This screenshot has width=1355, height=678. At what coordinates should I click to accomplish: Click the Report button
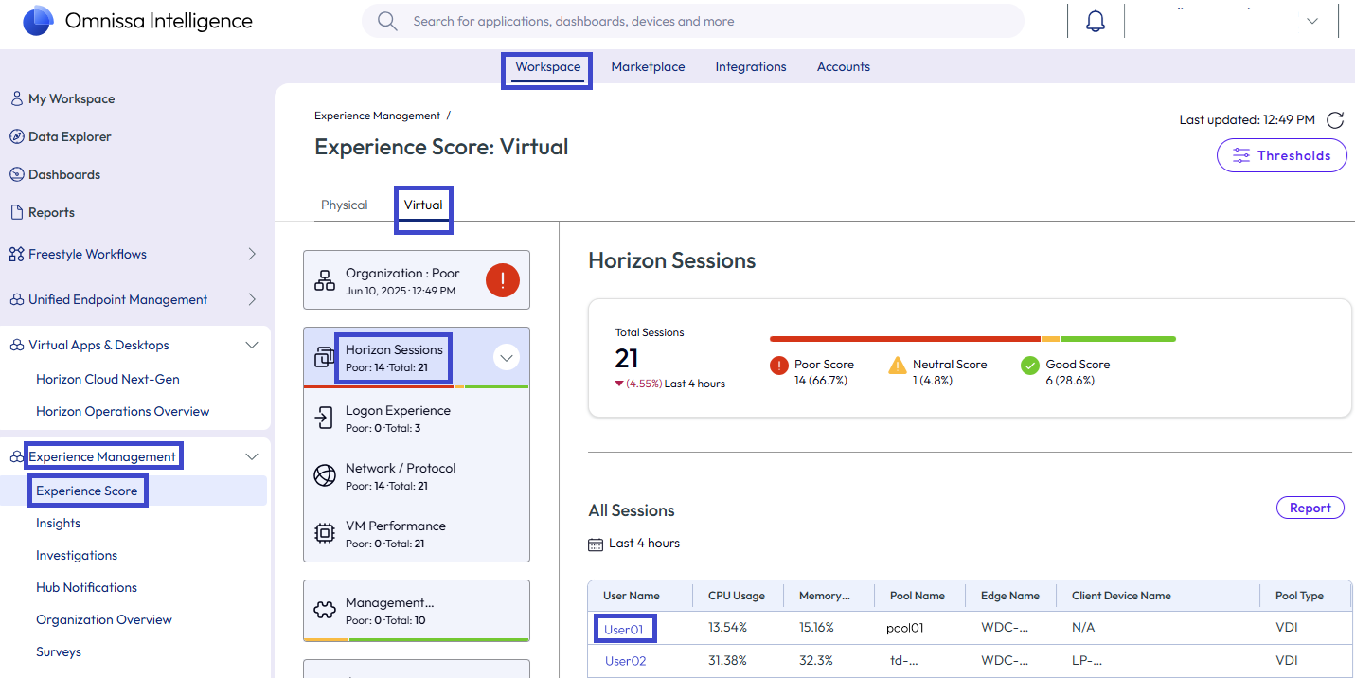pos(1310,508)
